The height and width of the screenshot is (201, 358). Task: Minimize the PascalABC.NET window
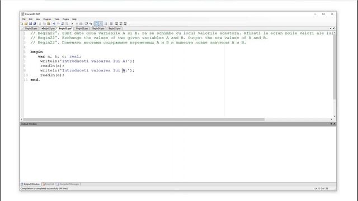point(315,14)
